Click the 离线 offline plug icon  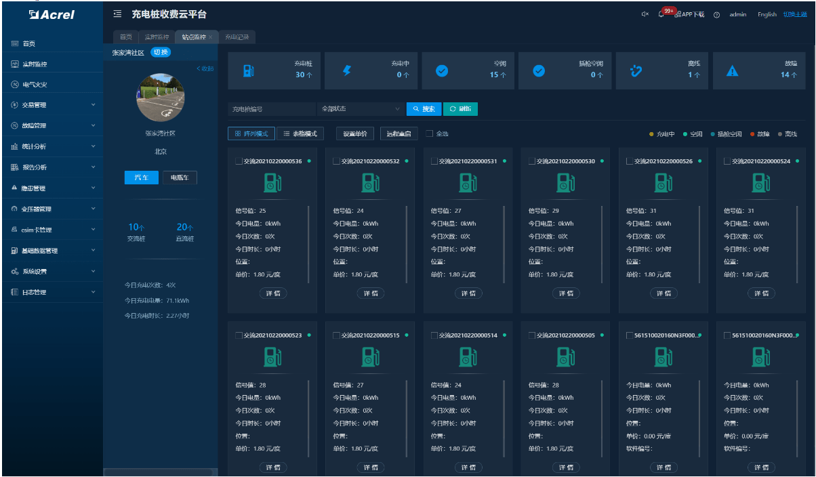(x=635, y=70)
